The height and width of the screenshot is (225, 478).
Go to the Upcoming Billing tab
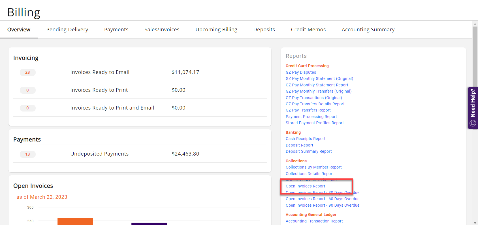tap(216, 30)
